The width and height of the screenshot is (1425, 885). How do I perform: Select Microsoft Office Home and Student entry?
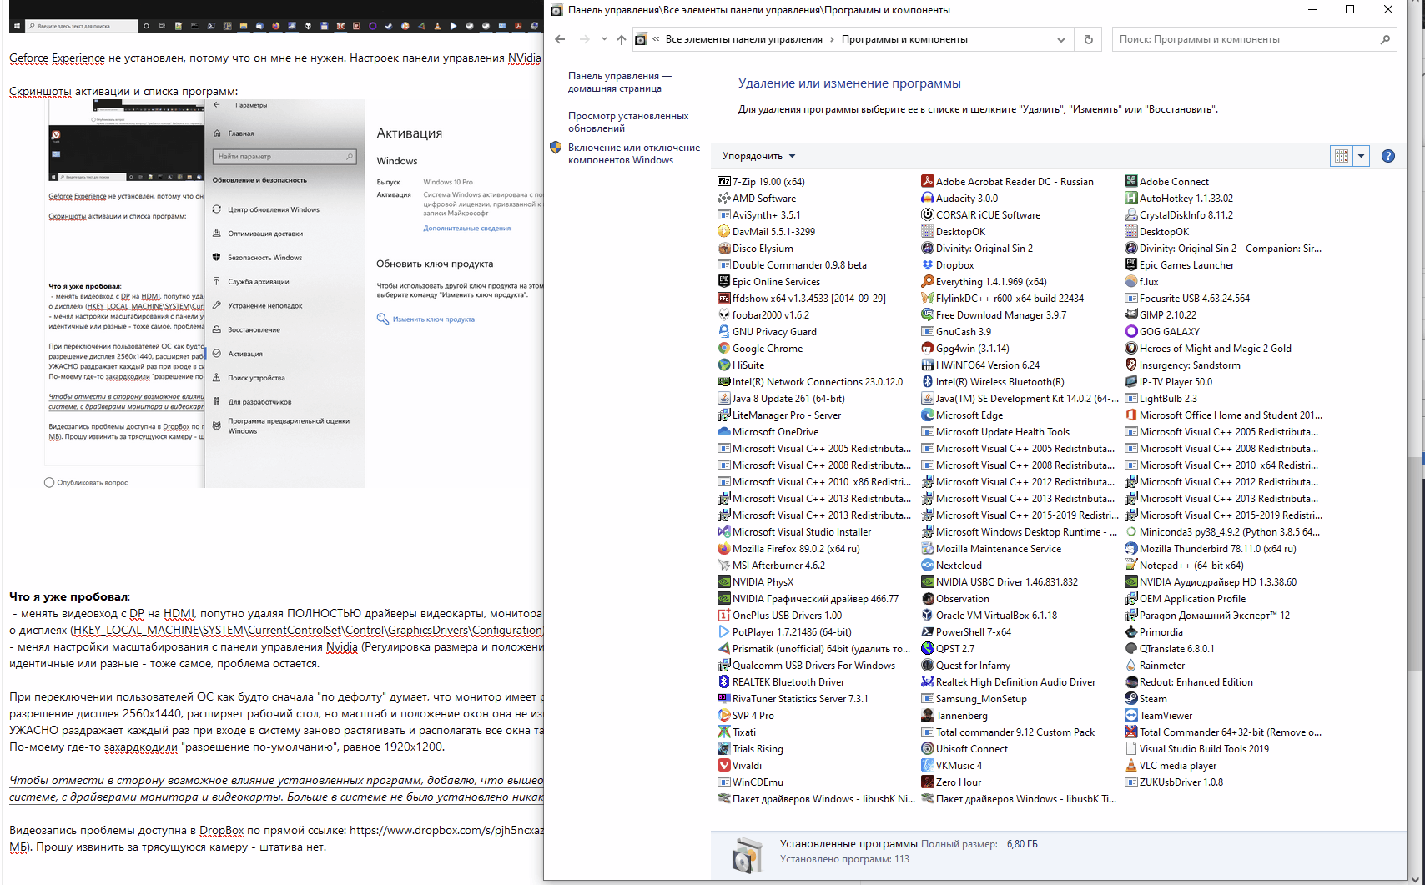(1223, 415)
